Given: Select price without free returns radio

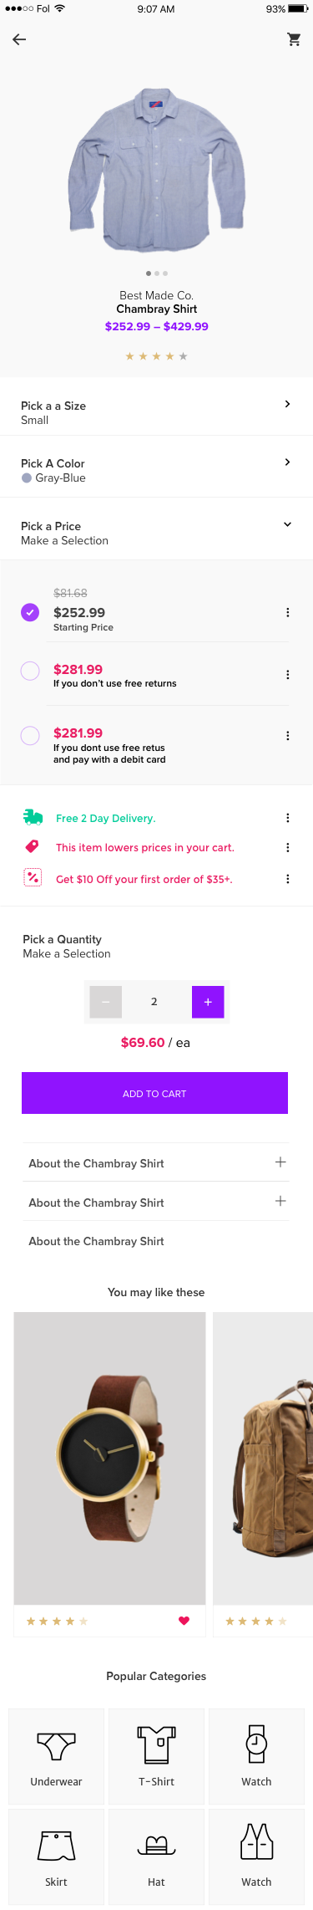Looking at the screenshot, I should pos(30,671).
